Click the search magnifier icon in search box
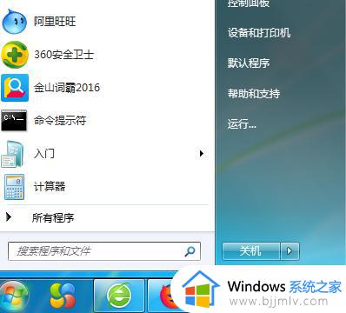The image size is (346, 313). [x=190, y=251]
